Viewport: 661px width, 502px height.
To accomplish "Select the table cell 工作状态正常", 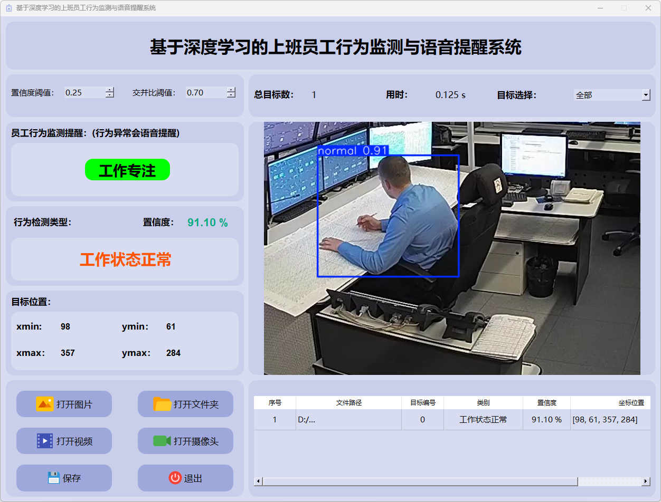I will click(x=484, y=420).
